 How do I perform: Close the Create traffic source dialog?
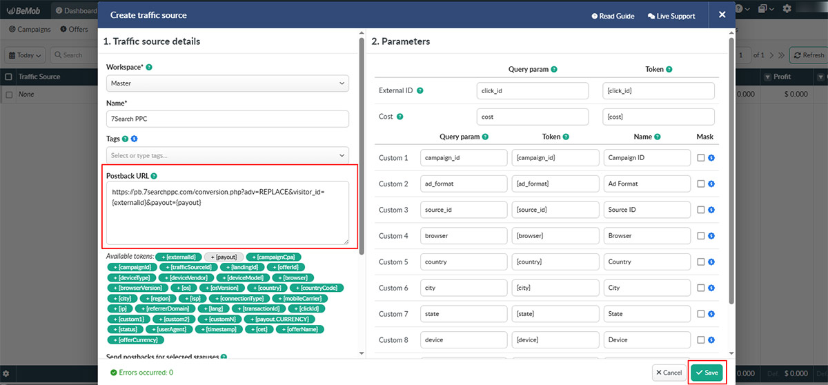[722, 14]
